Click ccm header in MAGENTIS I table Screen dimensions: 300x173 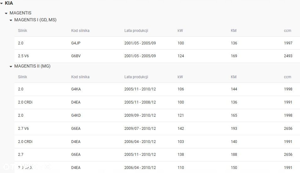(x=287, y=31)
